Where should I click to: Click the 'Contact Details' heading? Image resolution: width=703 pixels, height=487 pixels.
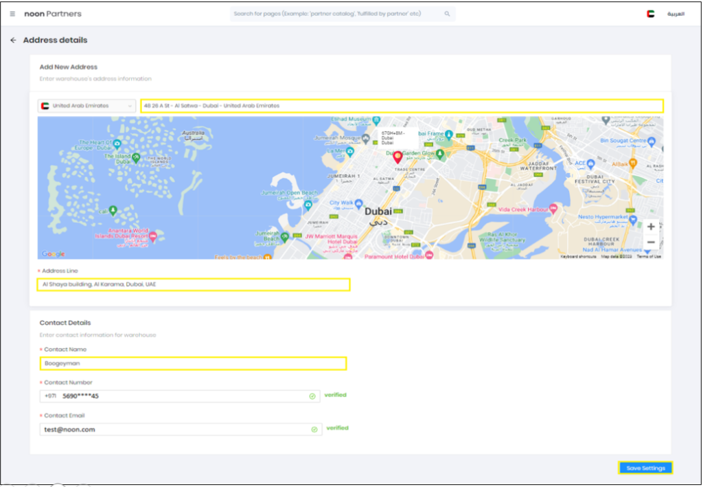[x=65, y=323]
